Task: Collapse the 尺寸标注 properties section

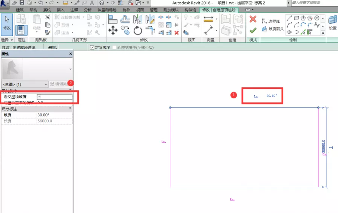Action: [70, 109]
